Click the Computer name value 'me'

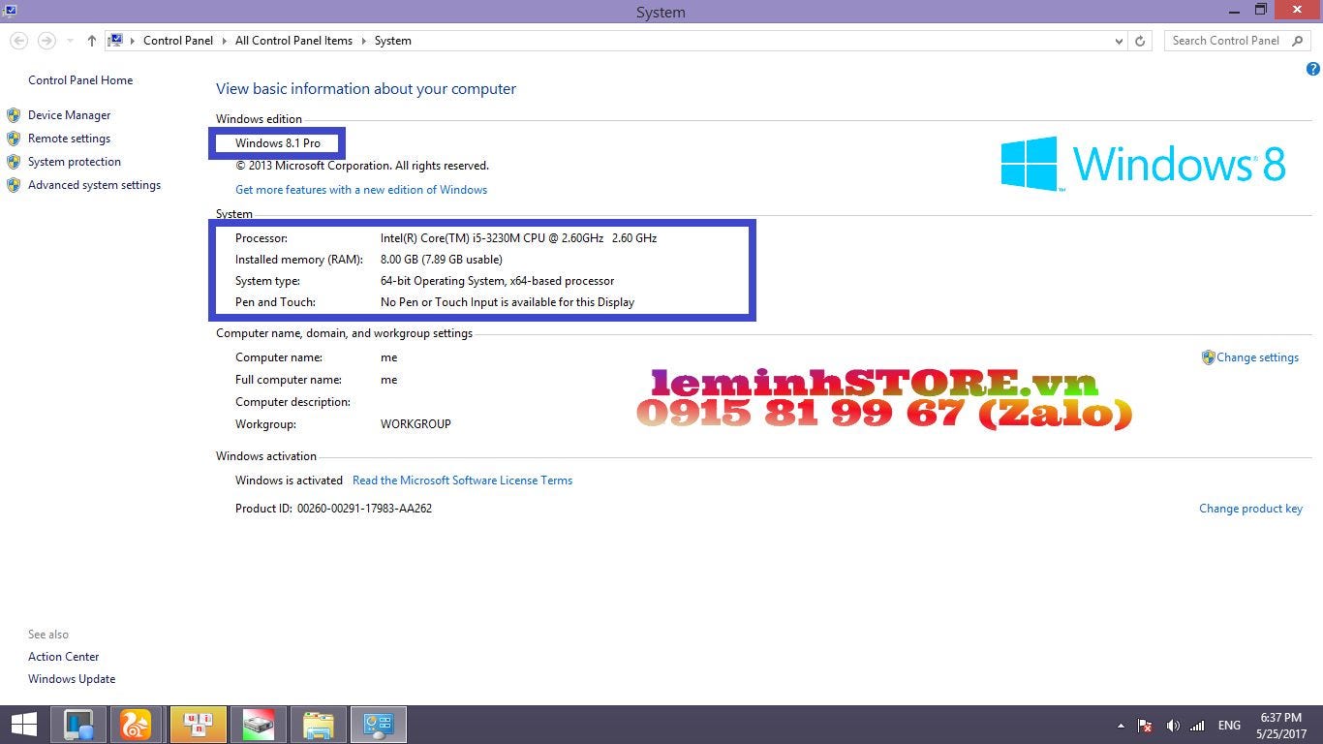click(388, 357)
